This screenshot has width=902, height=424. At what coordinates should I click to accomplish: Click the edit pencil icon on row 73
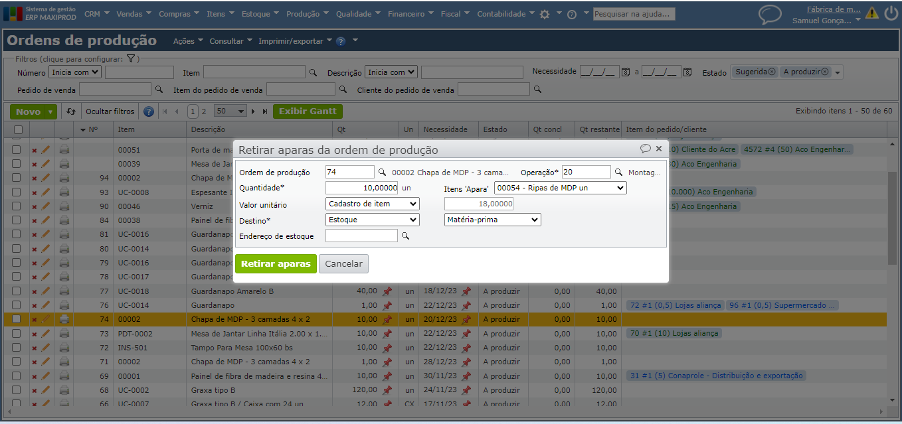tap(46, 334)
